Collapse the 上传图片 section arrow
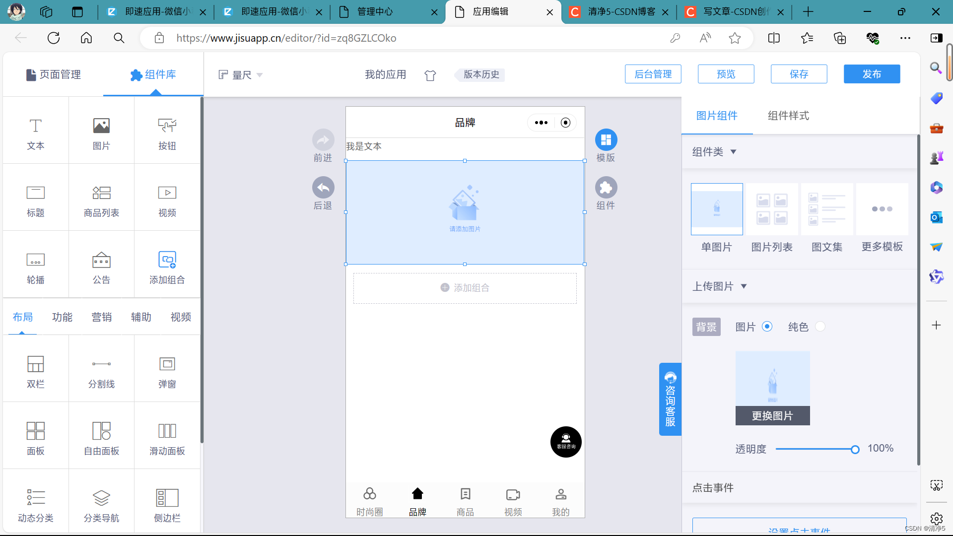The height and width of the screenshot is (536, 953). pyautogui.click(x=744, y=286)
